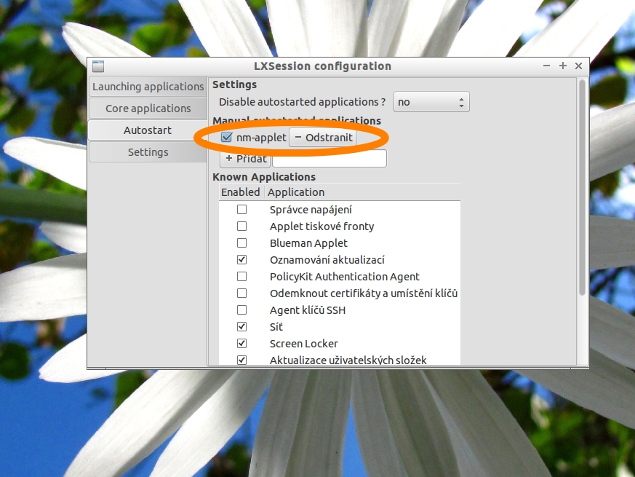Screen dimensions: 635x477
Task: Disable Oznamování aktualizací autostart
Action: pyautogui.click(x=242, y=260)
